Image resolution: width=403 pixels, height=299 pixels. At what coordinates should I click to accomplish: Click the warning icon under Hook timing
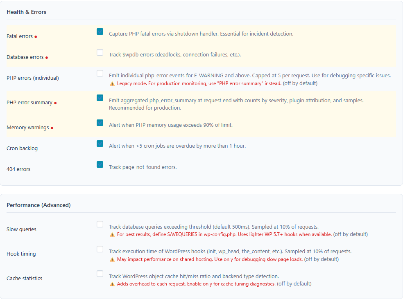coord(112,259)
